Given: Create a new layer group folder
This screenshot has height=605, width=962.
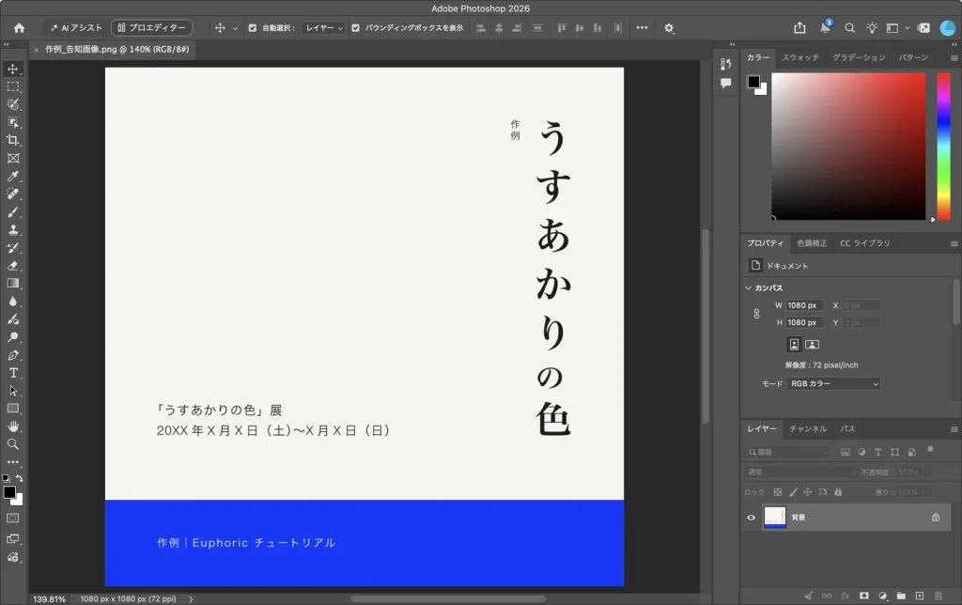Looking at the screenshot, I should click(901, 596).
